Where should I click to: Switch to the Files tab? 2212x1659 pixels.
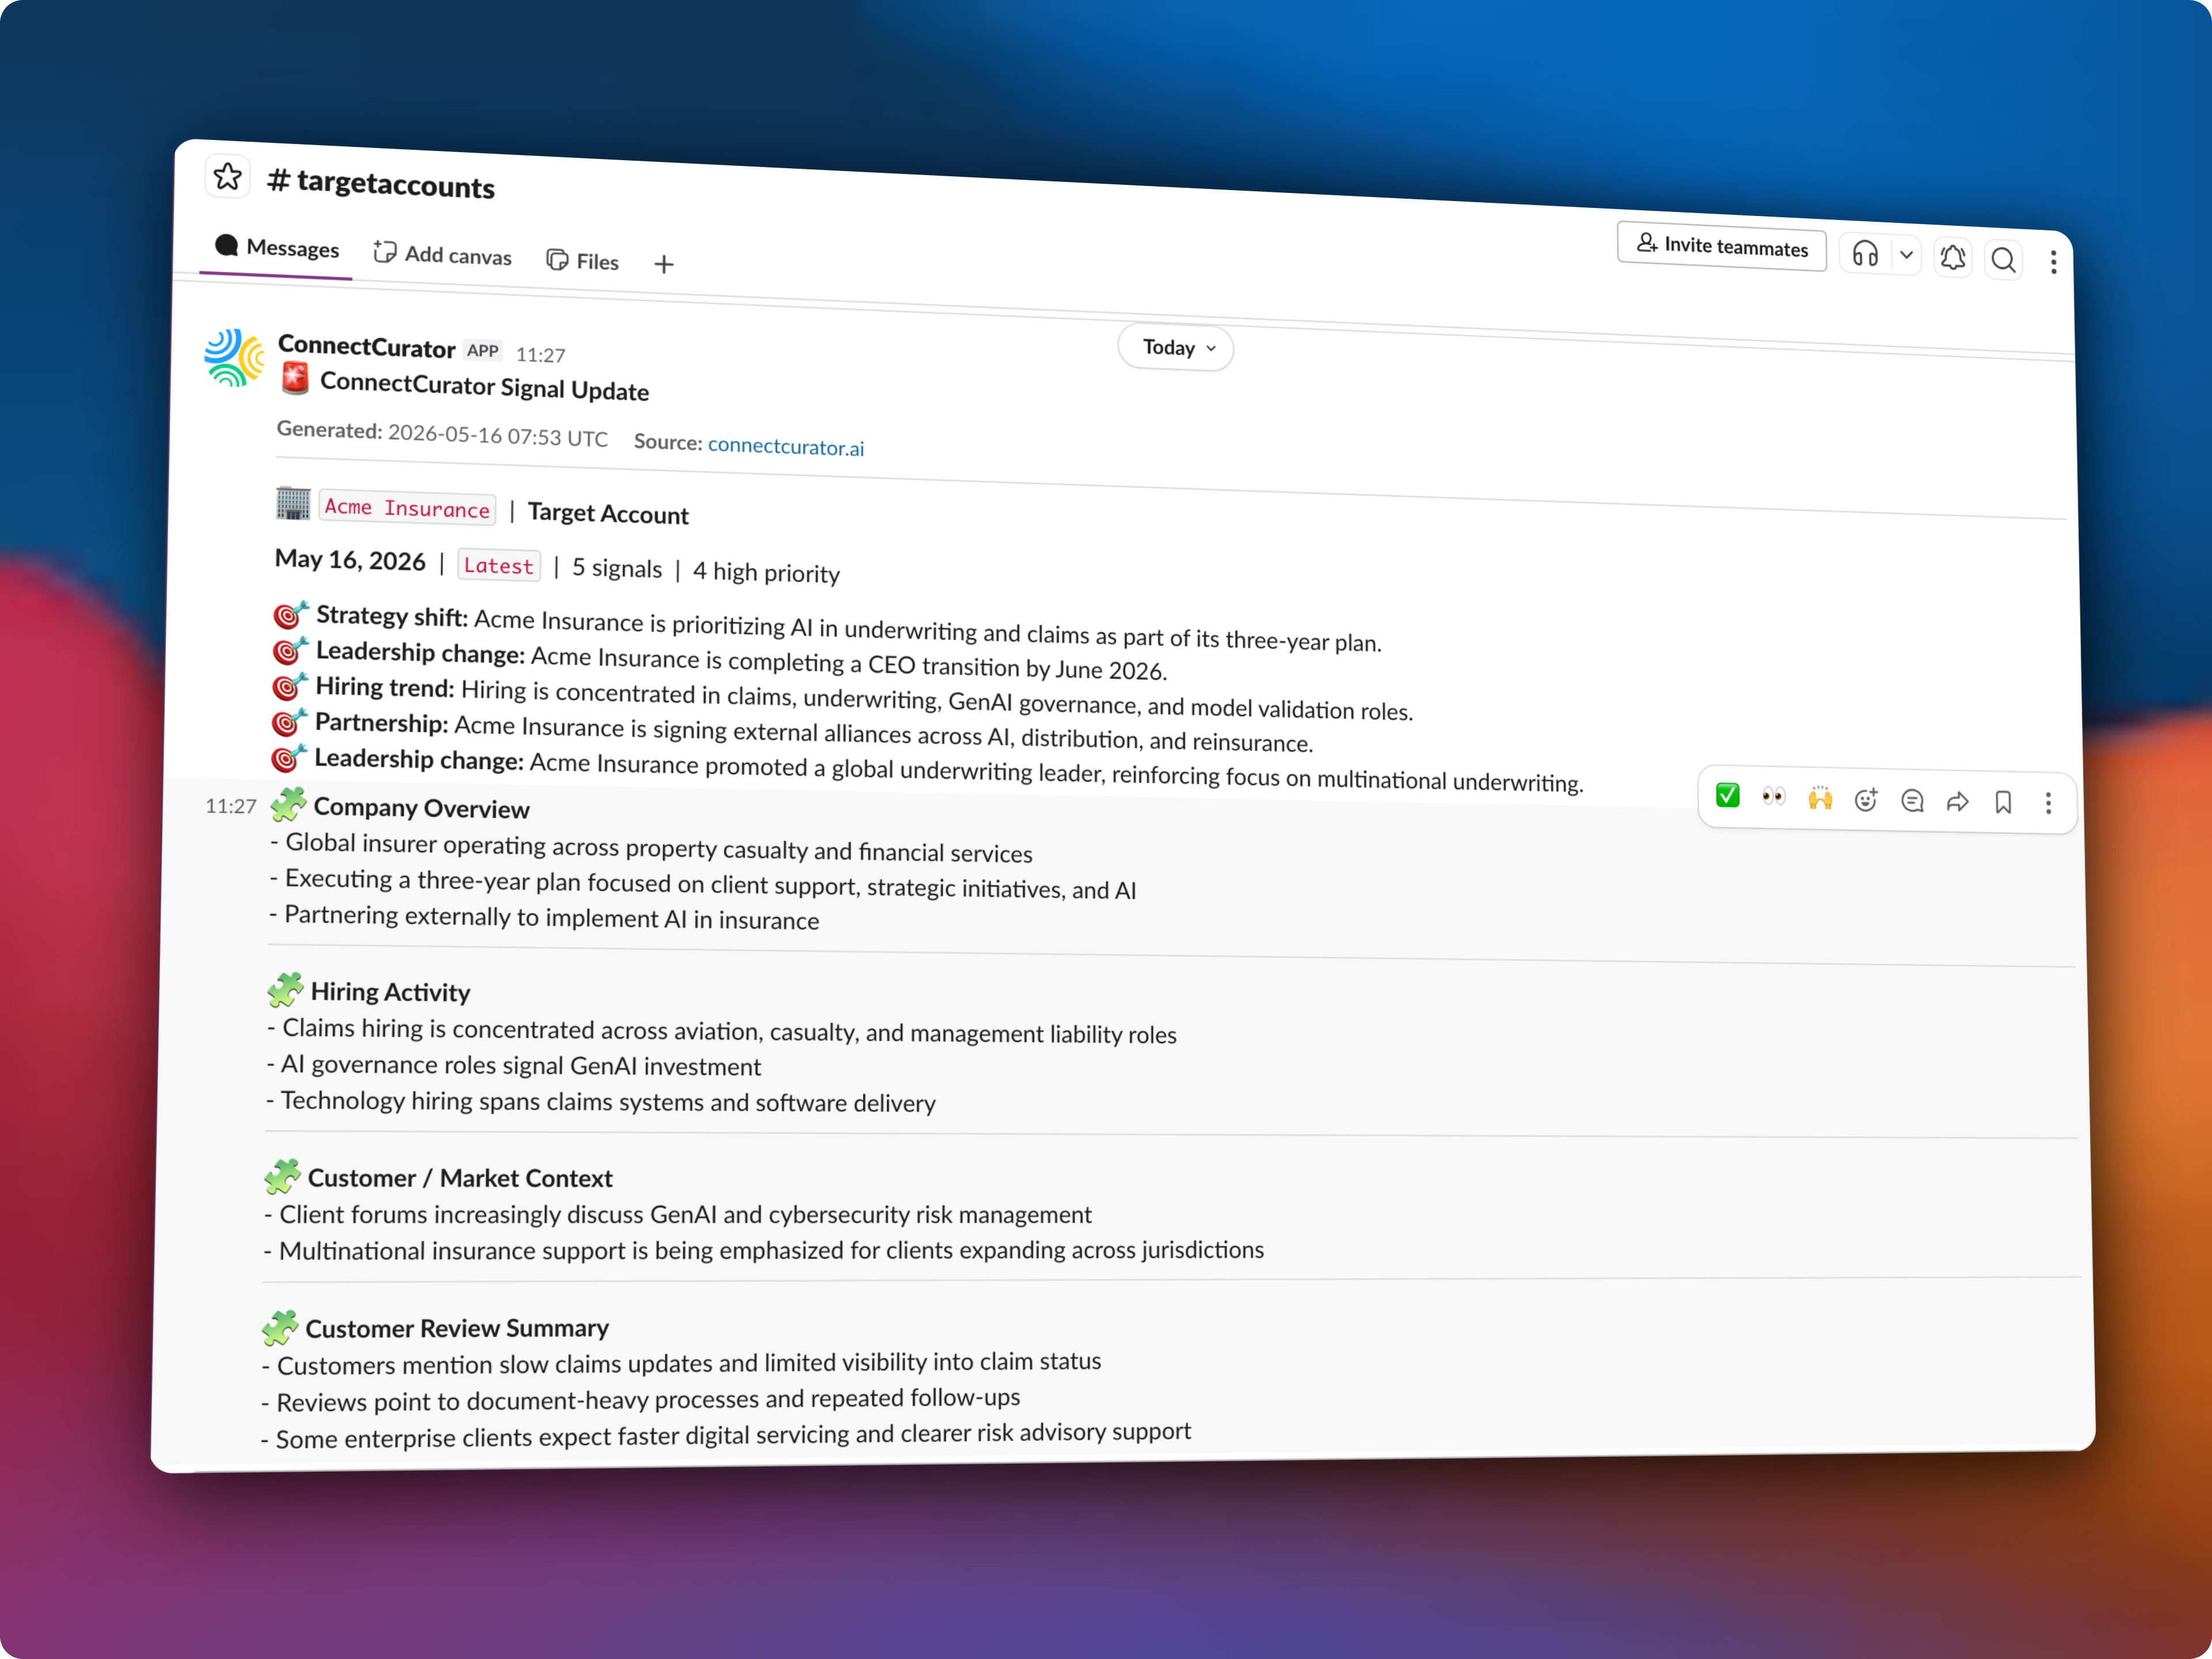click(583, 261)
